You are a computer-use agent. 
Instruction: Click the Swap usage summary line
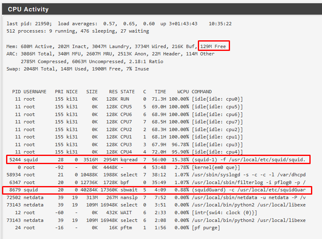pyautogui.click(x=77, y=69)
